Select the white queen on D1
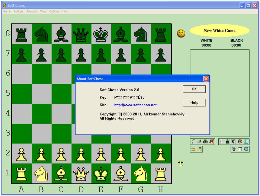Screen dimensions: 260x196 pyautogui.click(x=81, y=173)
